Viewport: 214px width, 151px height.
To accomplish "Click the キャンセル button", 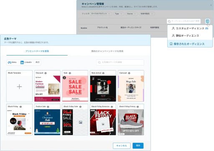I will (122, 146).
